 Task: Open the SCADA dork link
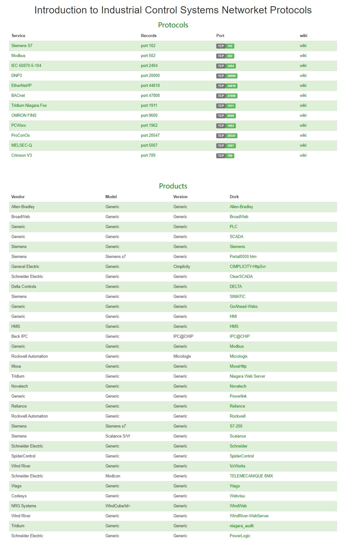[x=236, y=237]
